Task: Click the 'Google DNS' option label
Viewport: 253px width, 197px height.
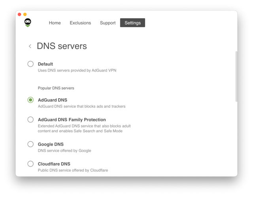Action: tap(51, 144)
